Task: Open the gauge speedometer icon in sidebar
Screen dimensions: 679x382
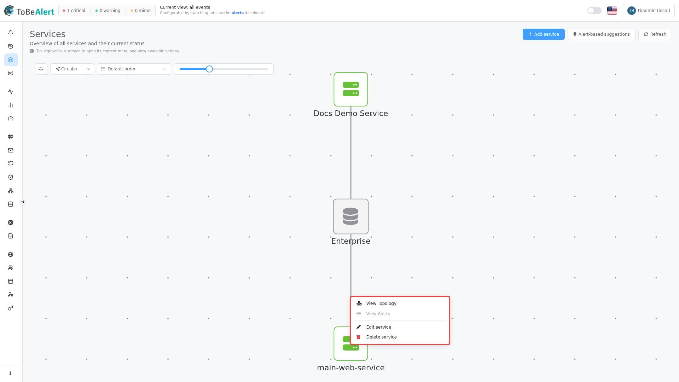Action: [x=11, y=118]
